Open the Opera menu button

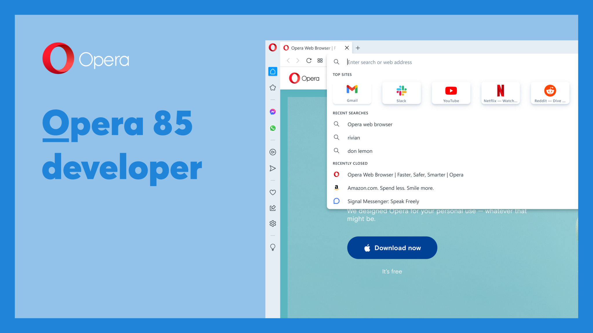[x=272, y=47]
